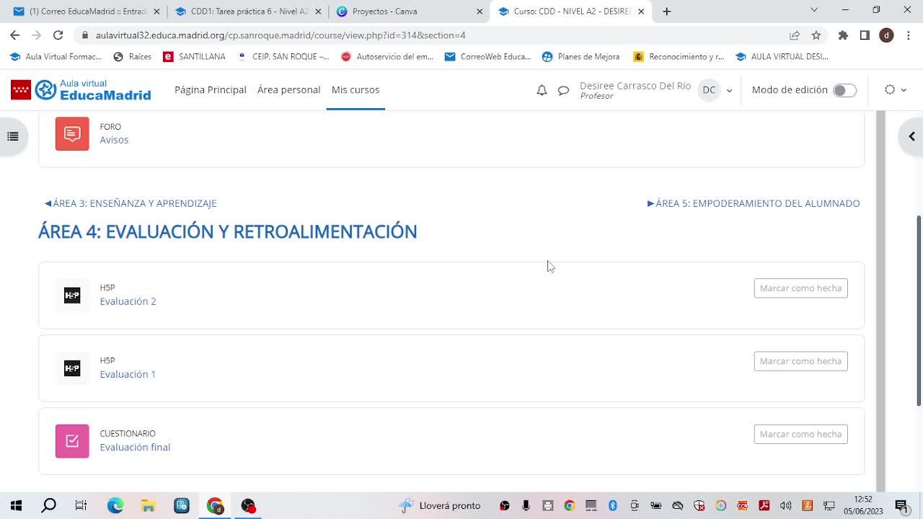Launch Microsoft Edge from the taskbar
923x519 pixels.
pyautogui.click(x=115, y=505)
